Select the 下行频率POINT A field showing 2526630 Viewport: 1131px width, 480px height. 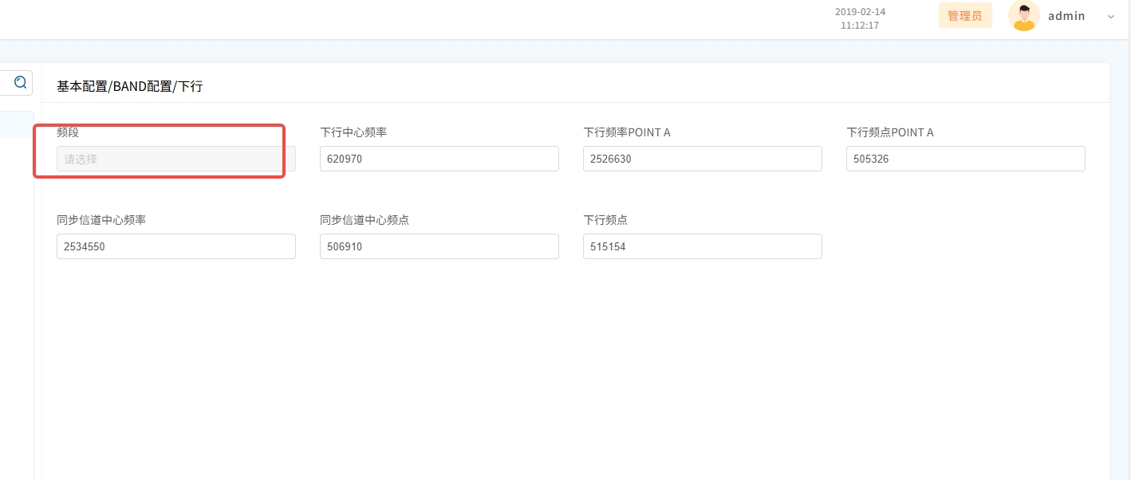702,159
